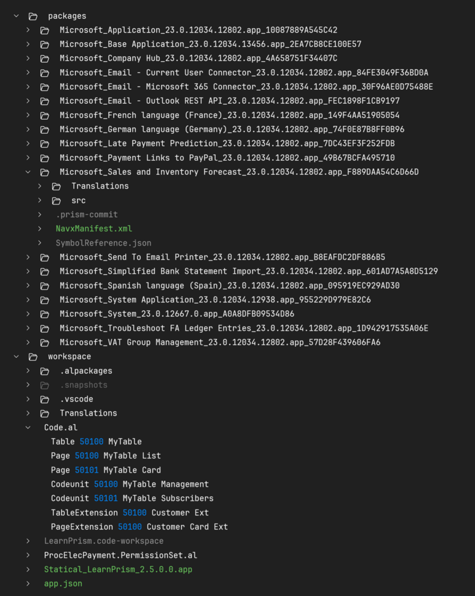Image resolution: width=475 pixels, height=596 pixels.
Task: Expand SymbolReference.json chevron
Action: pyautogui.click(x=40, y=243)
